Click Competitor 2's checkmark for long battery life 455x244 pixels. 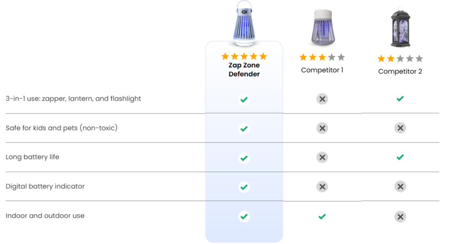tap(400, 157)
